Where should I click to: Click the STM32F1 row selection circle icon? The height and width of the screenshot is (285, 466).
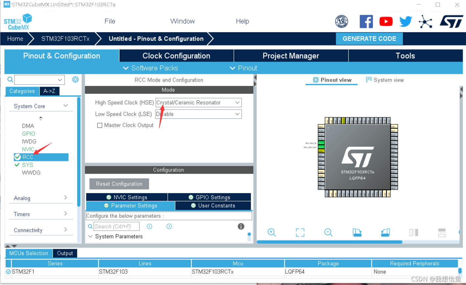[x=8, y=272]
